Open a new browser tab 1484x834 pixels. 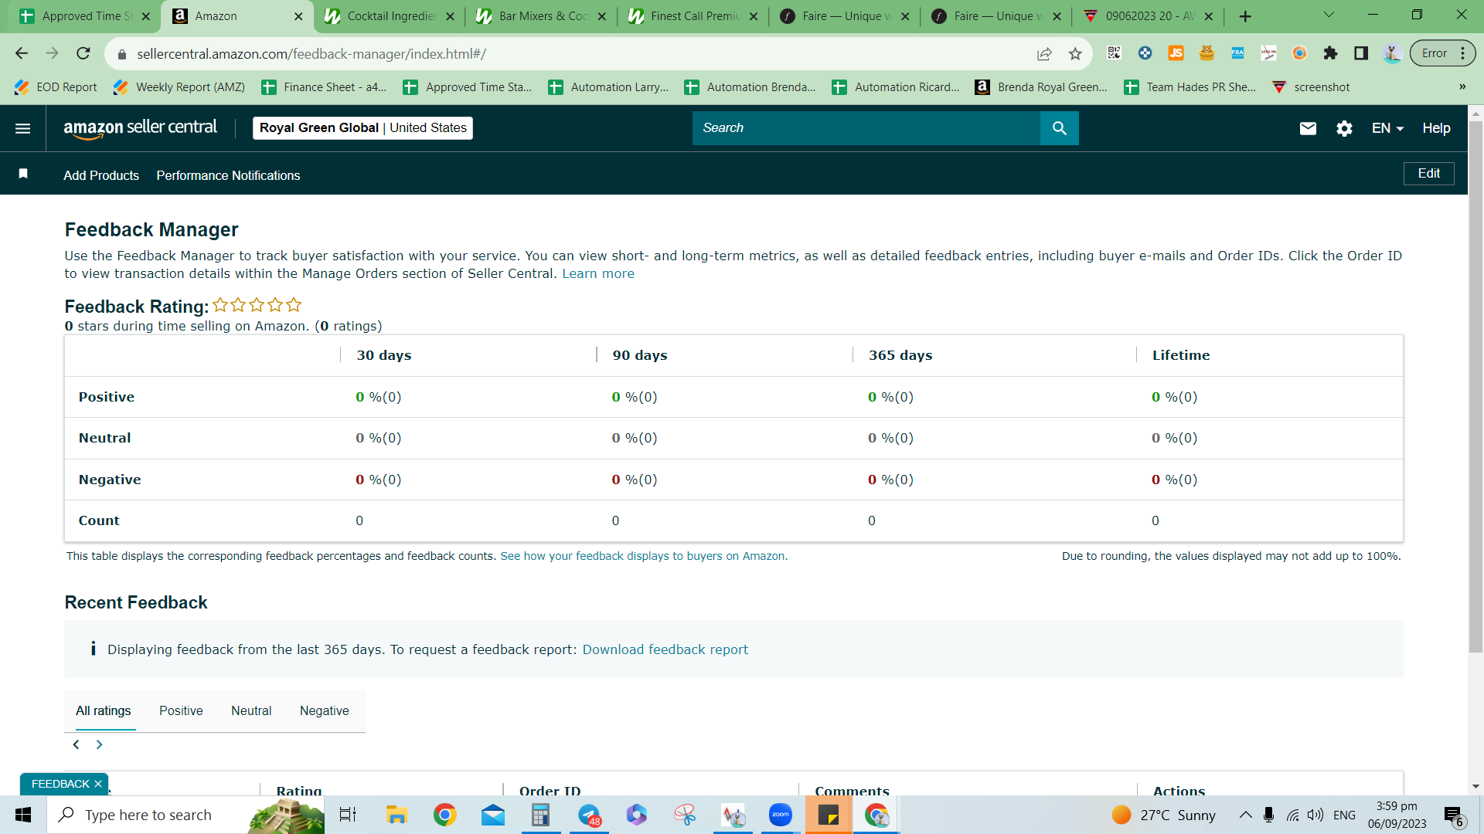(x=1245, y=16)
